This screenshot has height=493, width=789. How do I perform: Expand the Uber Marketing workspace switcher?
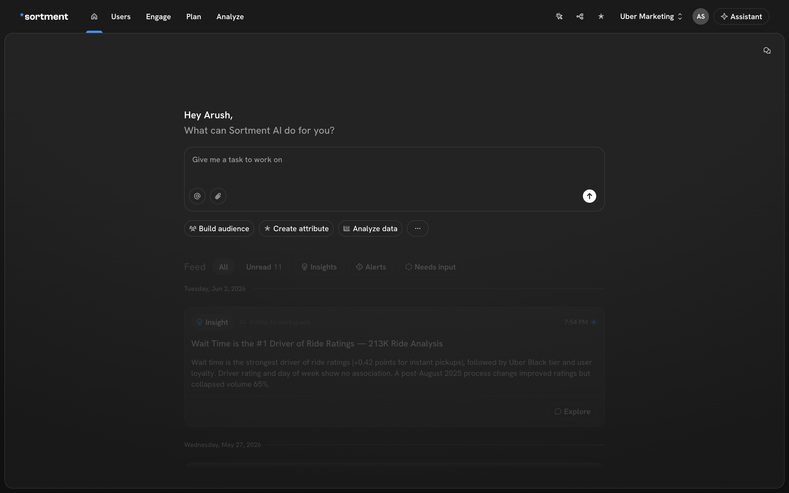tap(651, 16)
